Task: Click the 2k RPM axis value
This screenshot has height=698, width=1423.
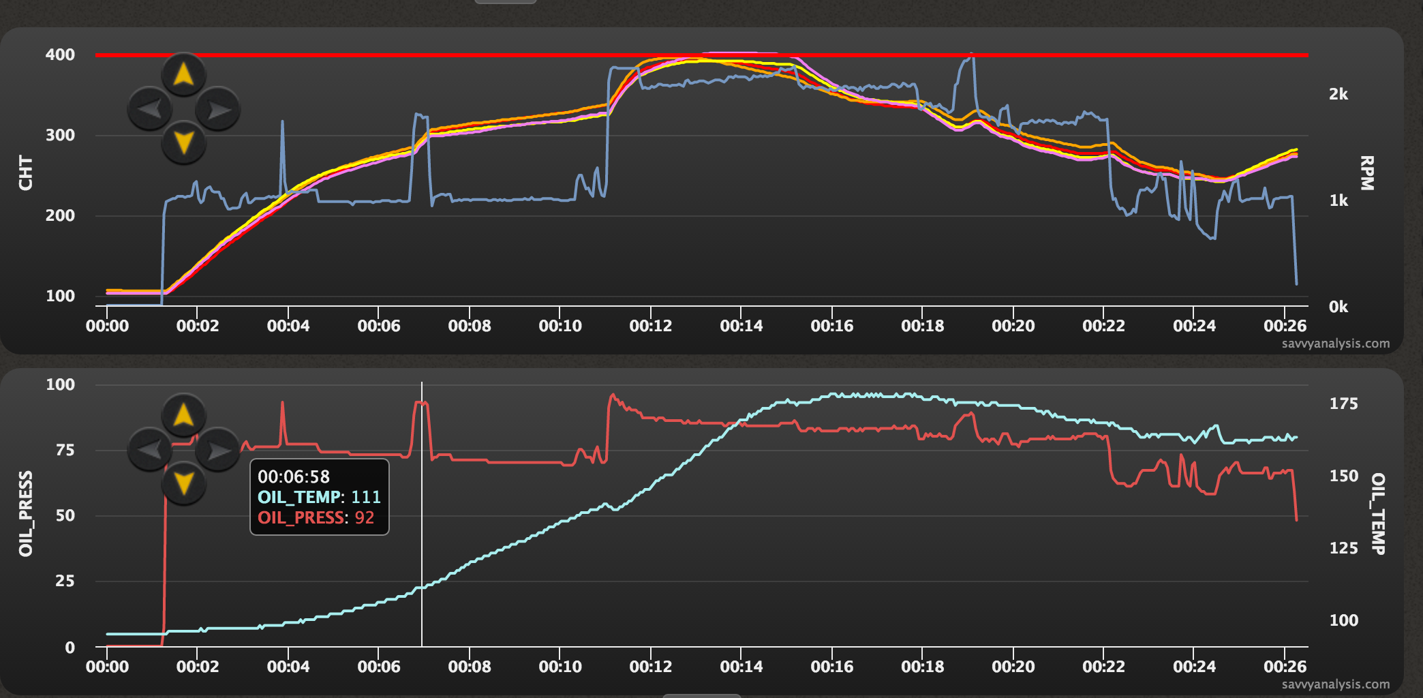Action: click(1338, 94)
